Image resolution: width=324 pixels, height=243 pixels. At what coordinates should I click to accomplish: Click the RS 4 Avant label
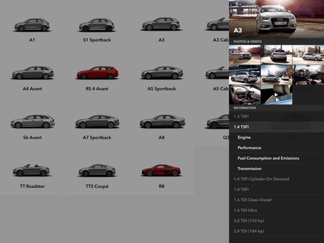97,89
